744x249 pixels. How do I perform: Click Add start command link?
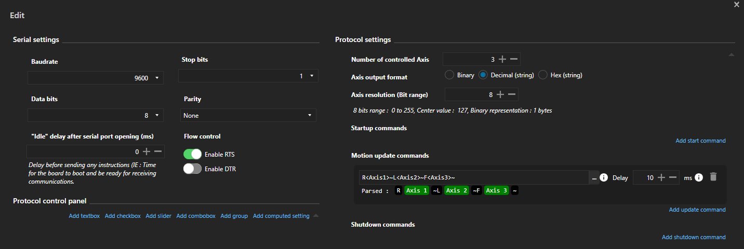[x=700, y=141]
